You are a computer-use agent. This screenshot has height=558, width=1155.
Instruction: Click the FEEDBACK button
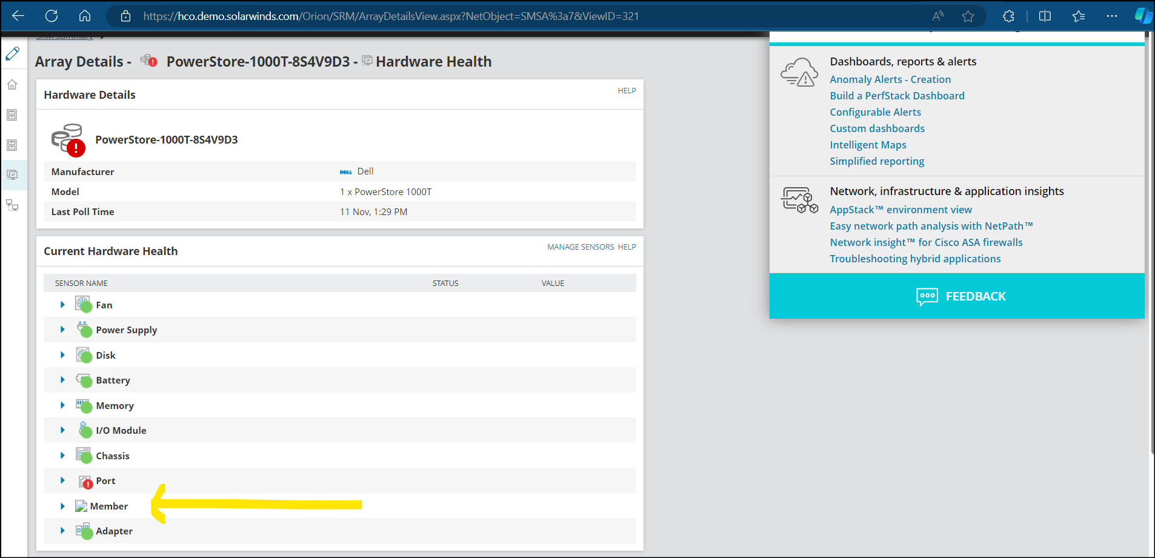click(x=957, y=296)
